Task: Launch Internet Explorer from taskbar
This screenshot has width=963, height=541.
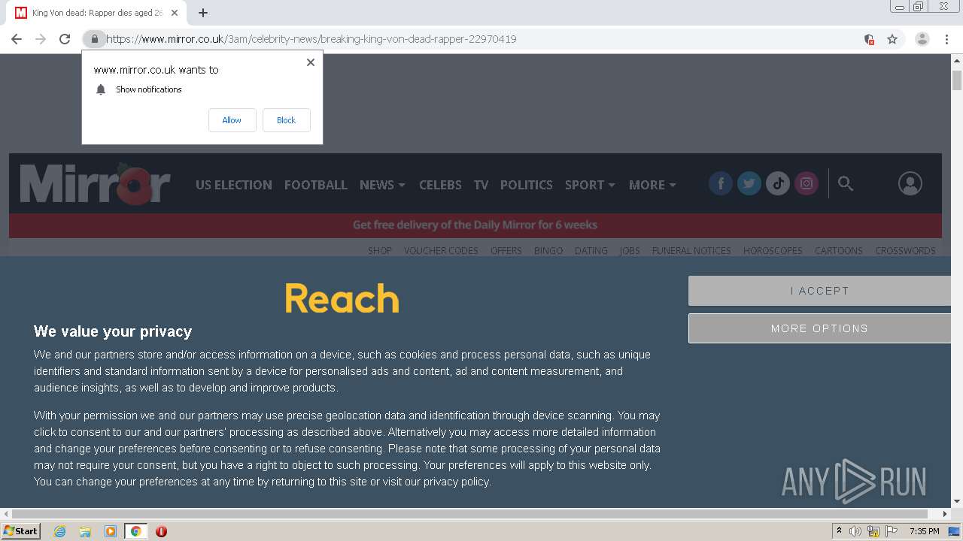Action: [60, 531]
